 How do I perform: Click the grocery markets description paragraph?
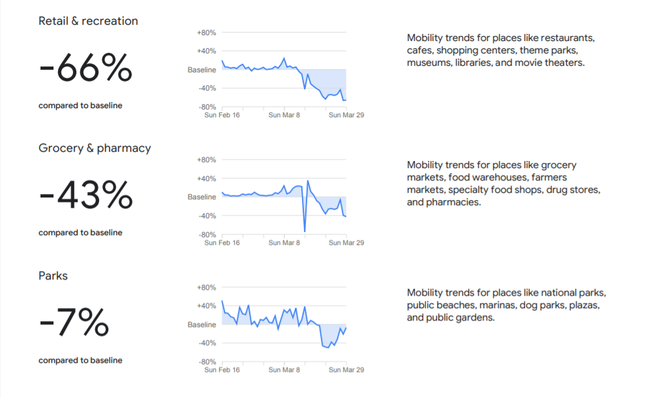click(x=503, y=184)
